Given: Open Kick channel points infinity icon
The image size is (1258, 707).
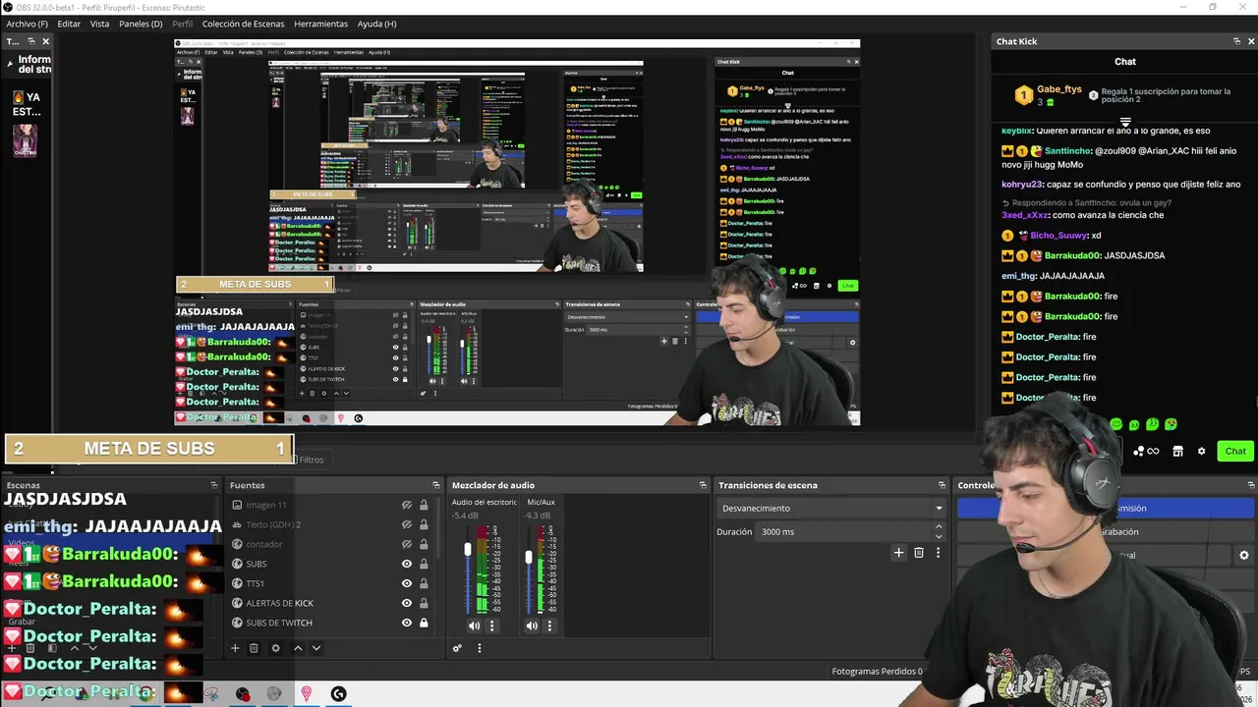Looking at the screenshot, I should (1153, 452).
